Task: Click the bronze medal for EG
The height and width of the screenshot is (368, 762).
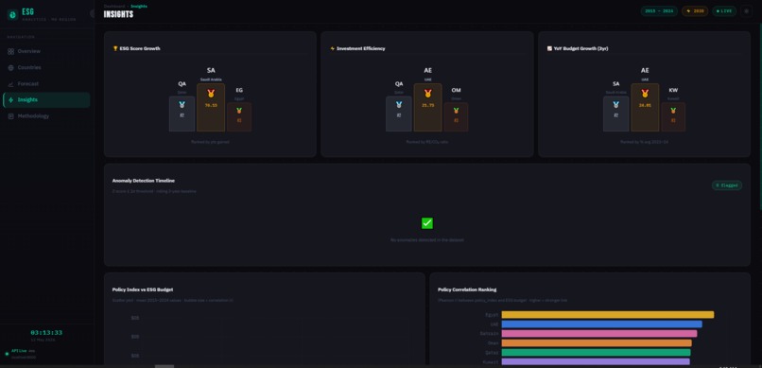Action: click(x=239, y=111)
